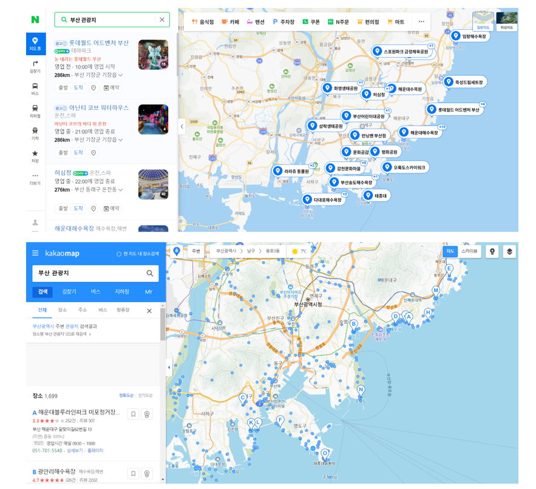Bookmark 해운대블루라인파크 미포정거장 result
The image size is (536, 489).
tap(134, 414)
